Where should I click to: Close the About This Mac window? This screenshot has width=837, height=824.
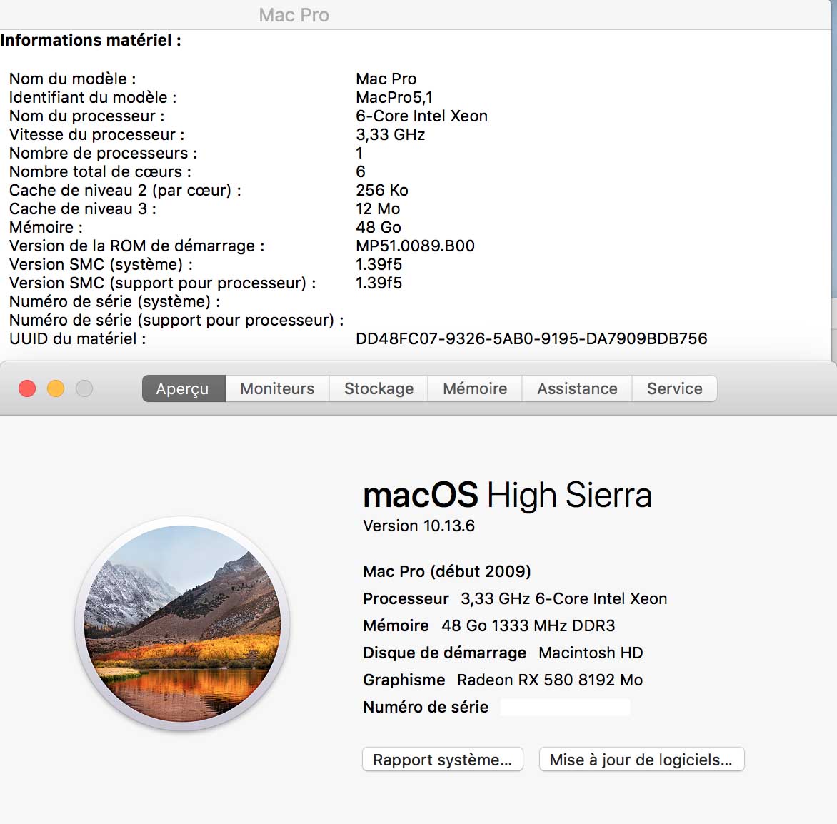tap(27, 388)
